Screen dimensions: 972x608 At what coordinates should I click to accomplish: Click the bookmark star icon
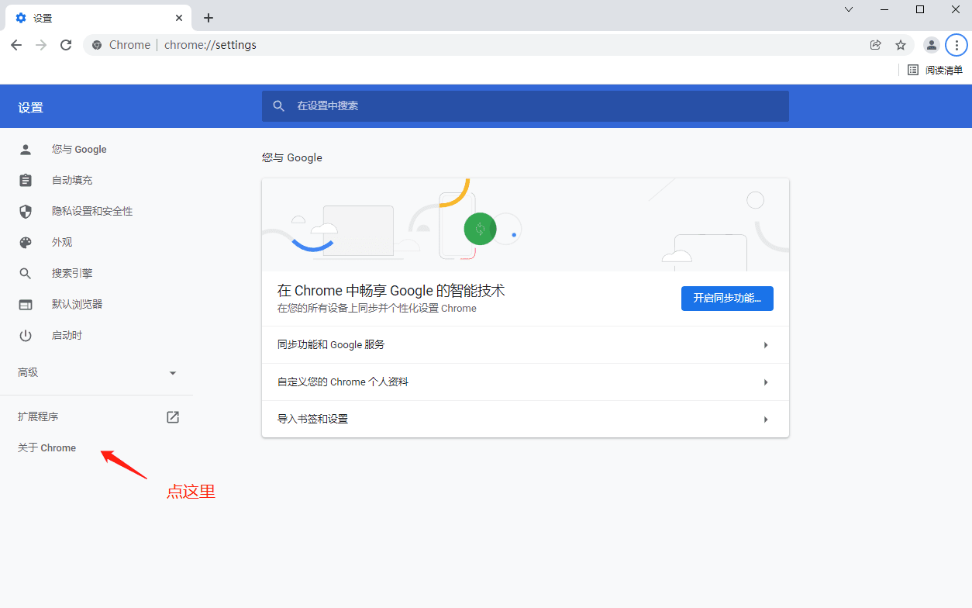point(900,45)
